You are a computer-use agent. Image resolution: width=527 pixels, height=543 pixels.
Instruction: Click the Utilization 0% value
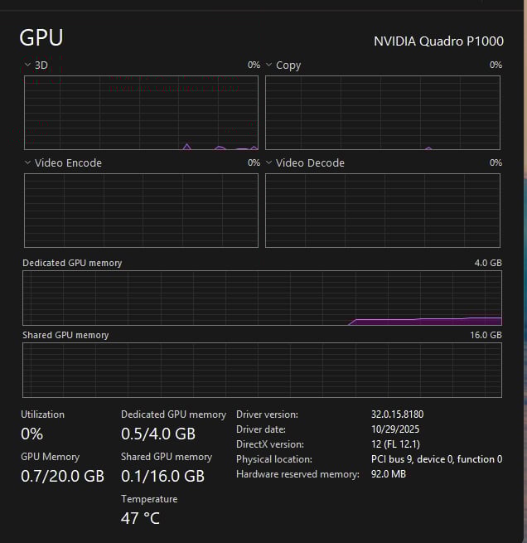(x=31, y=434)
